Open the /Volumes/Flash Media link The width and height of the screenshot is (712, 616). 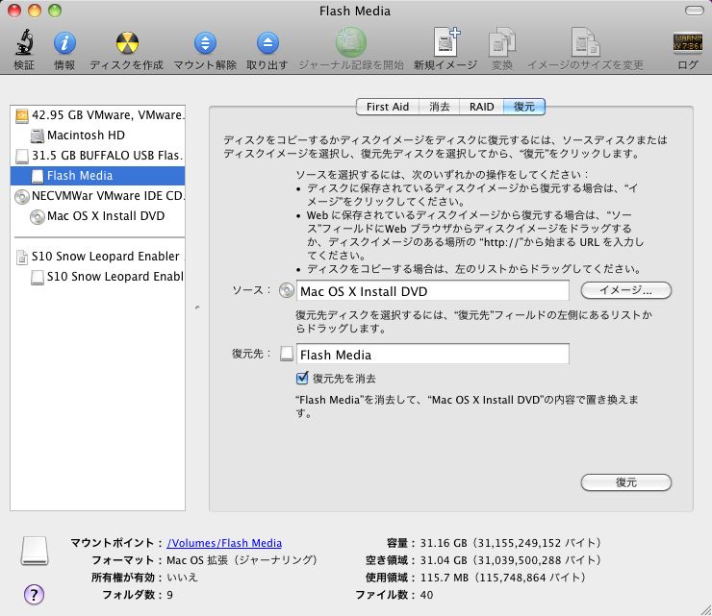(224, 543)
